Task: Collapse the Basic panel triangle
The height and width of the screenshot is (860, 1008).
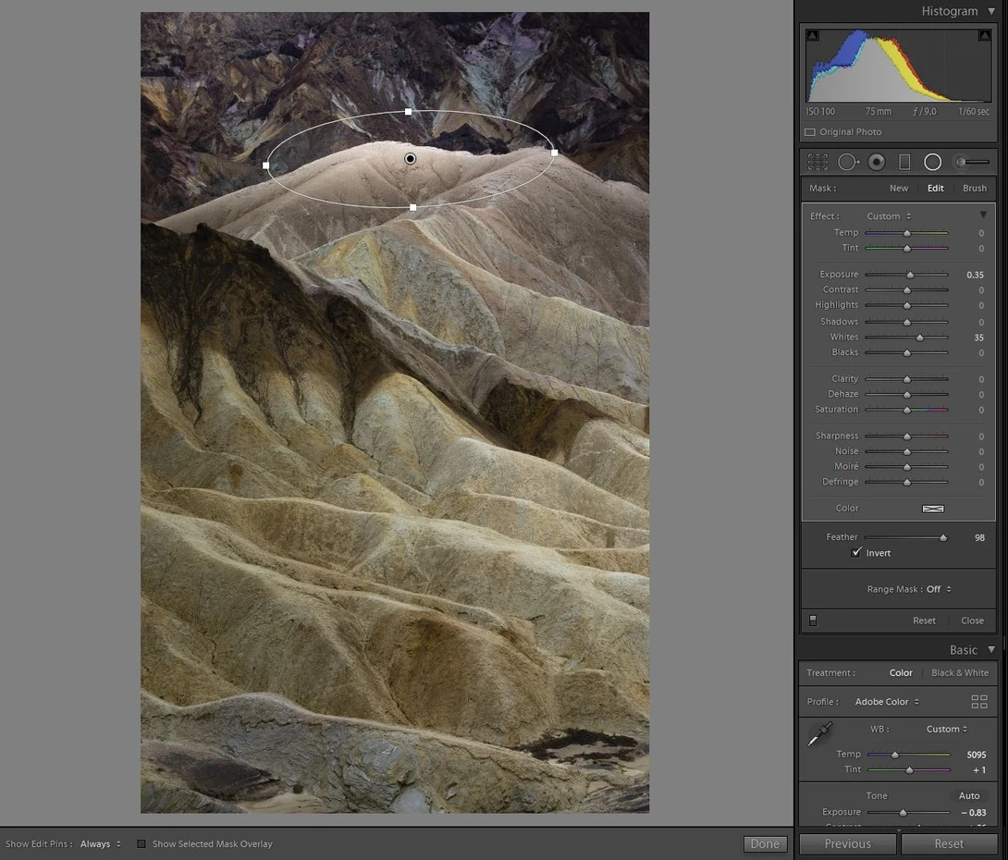Action: (992, 650)
